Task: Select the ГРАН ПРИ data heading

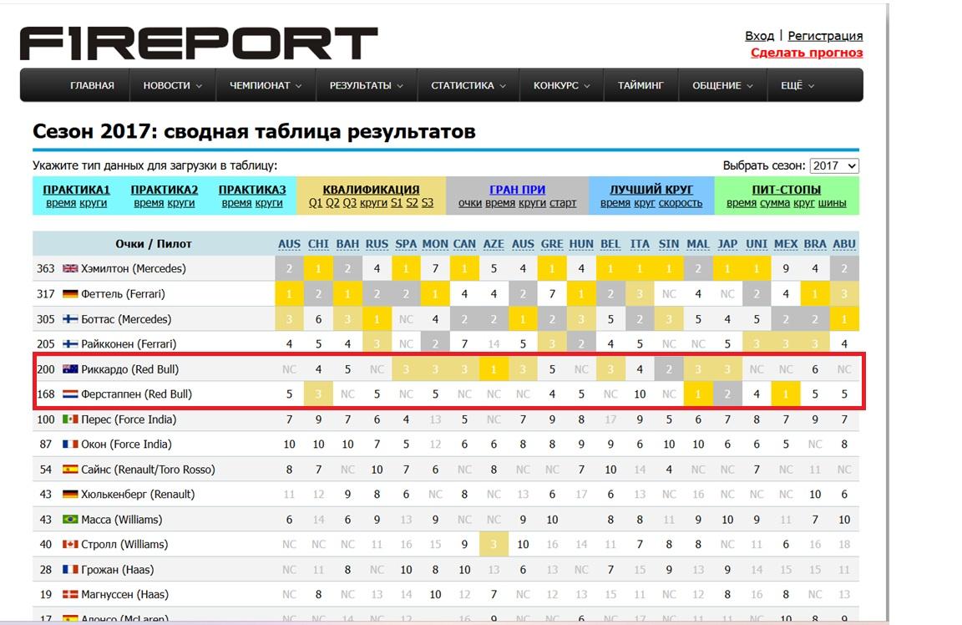Action: pyautogui.click(x=517, y=190)
